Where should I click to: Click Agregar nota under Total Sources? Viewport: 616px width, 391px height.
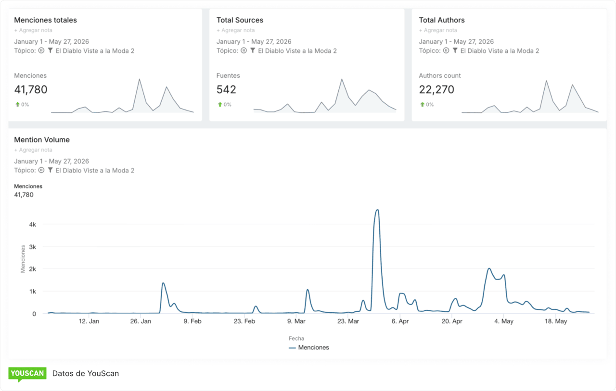point(235,30)
